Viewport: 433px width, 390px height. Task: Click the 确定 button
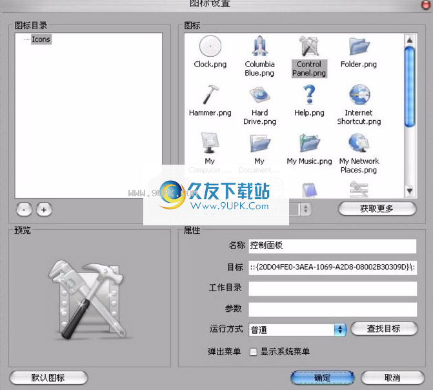pos(322,378)
